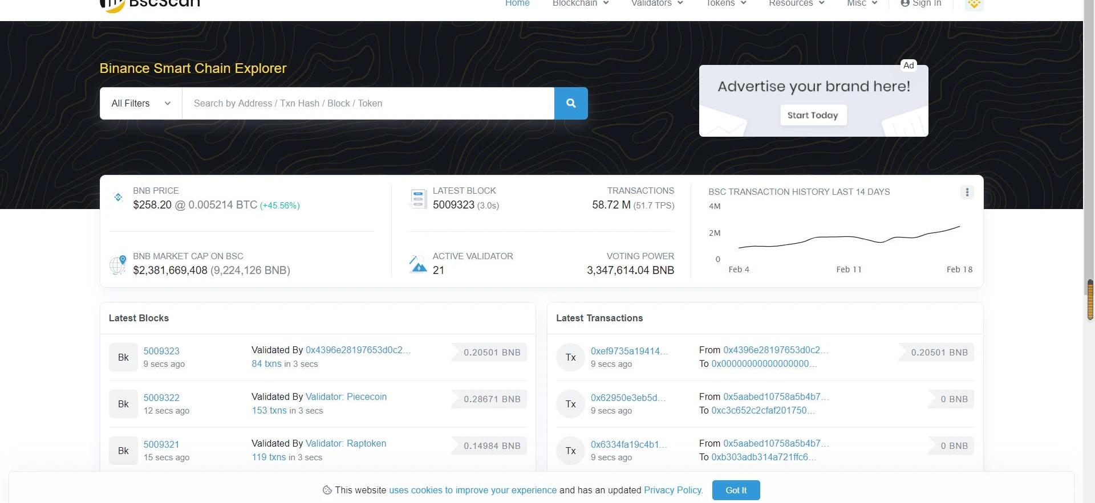The height and width of the screenshot is (503, 1095).
Task: Click the page vertical scrollbar thumb
Action: 1090,299
